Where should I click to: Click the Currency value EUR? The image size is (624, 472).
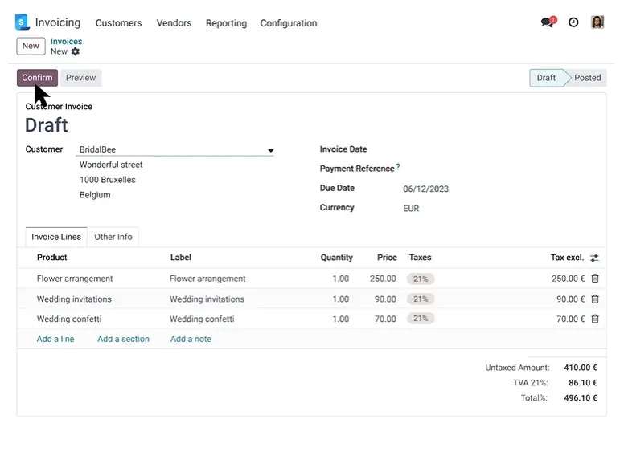coord(411,209)
